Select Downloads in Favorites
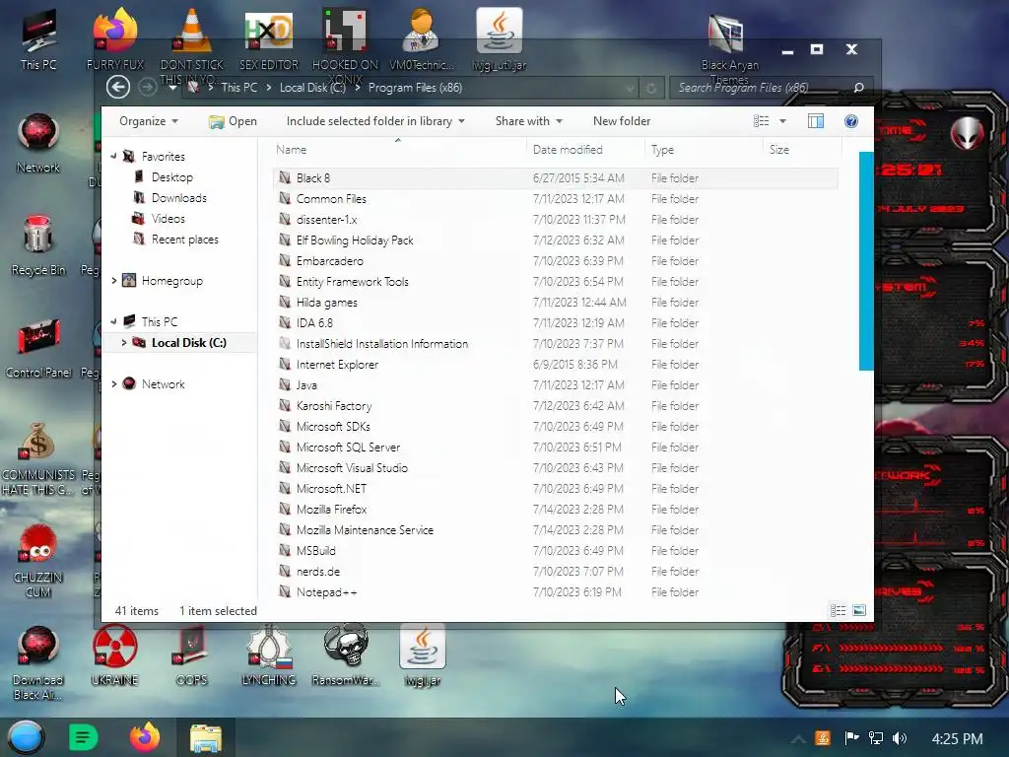Image resolution: width=1009 pixels, height=757 pixels. pos(179,197)
